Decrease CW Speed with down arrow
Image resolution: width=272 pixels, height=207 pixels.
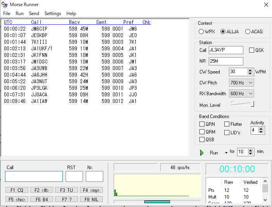[250, 74]
